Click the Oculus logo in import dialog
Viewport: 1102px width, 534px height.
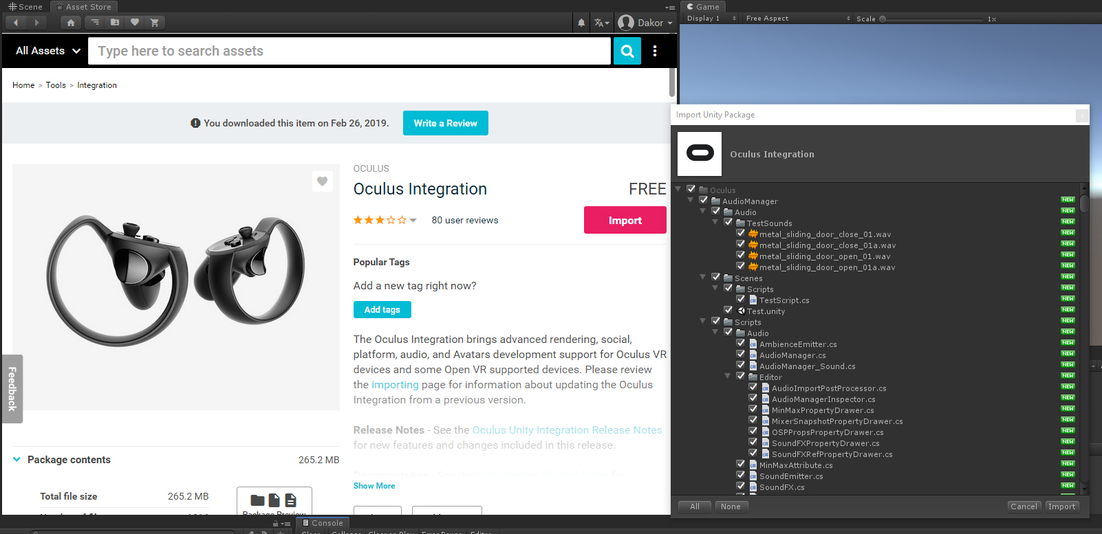point(700,154)
